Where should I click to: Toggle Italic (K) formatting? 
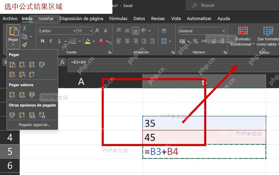[x=51, y=41]
